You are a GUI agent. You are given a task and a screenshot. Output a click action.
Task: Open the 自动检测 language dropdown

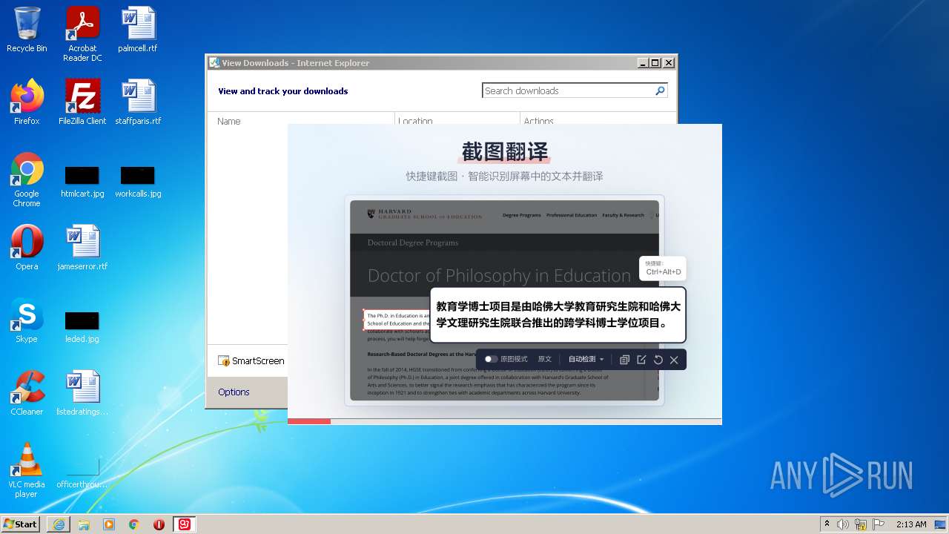[x=586, y=359]
